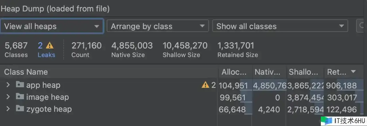Viewport: 367px width, 126px height.
Task: Expand the image heap row
Action: 8,97
